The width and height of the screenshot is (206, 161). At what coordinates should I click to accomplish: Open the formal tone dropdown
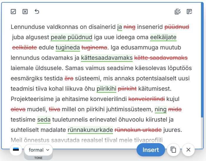coord(38,150)
